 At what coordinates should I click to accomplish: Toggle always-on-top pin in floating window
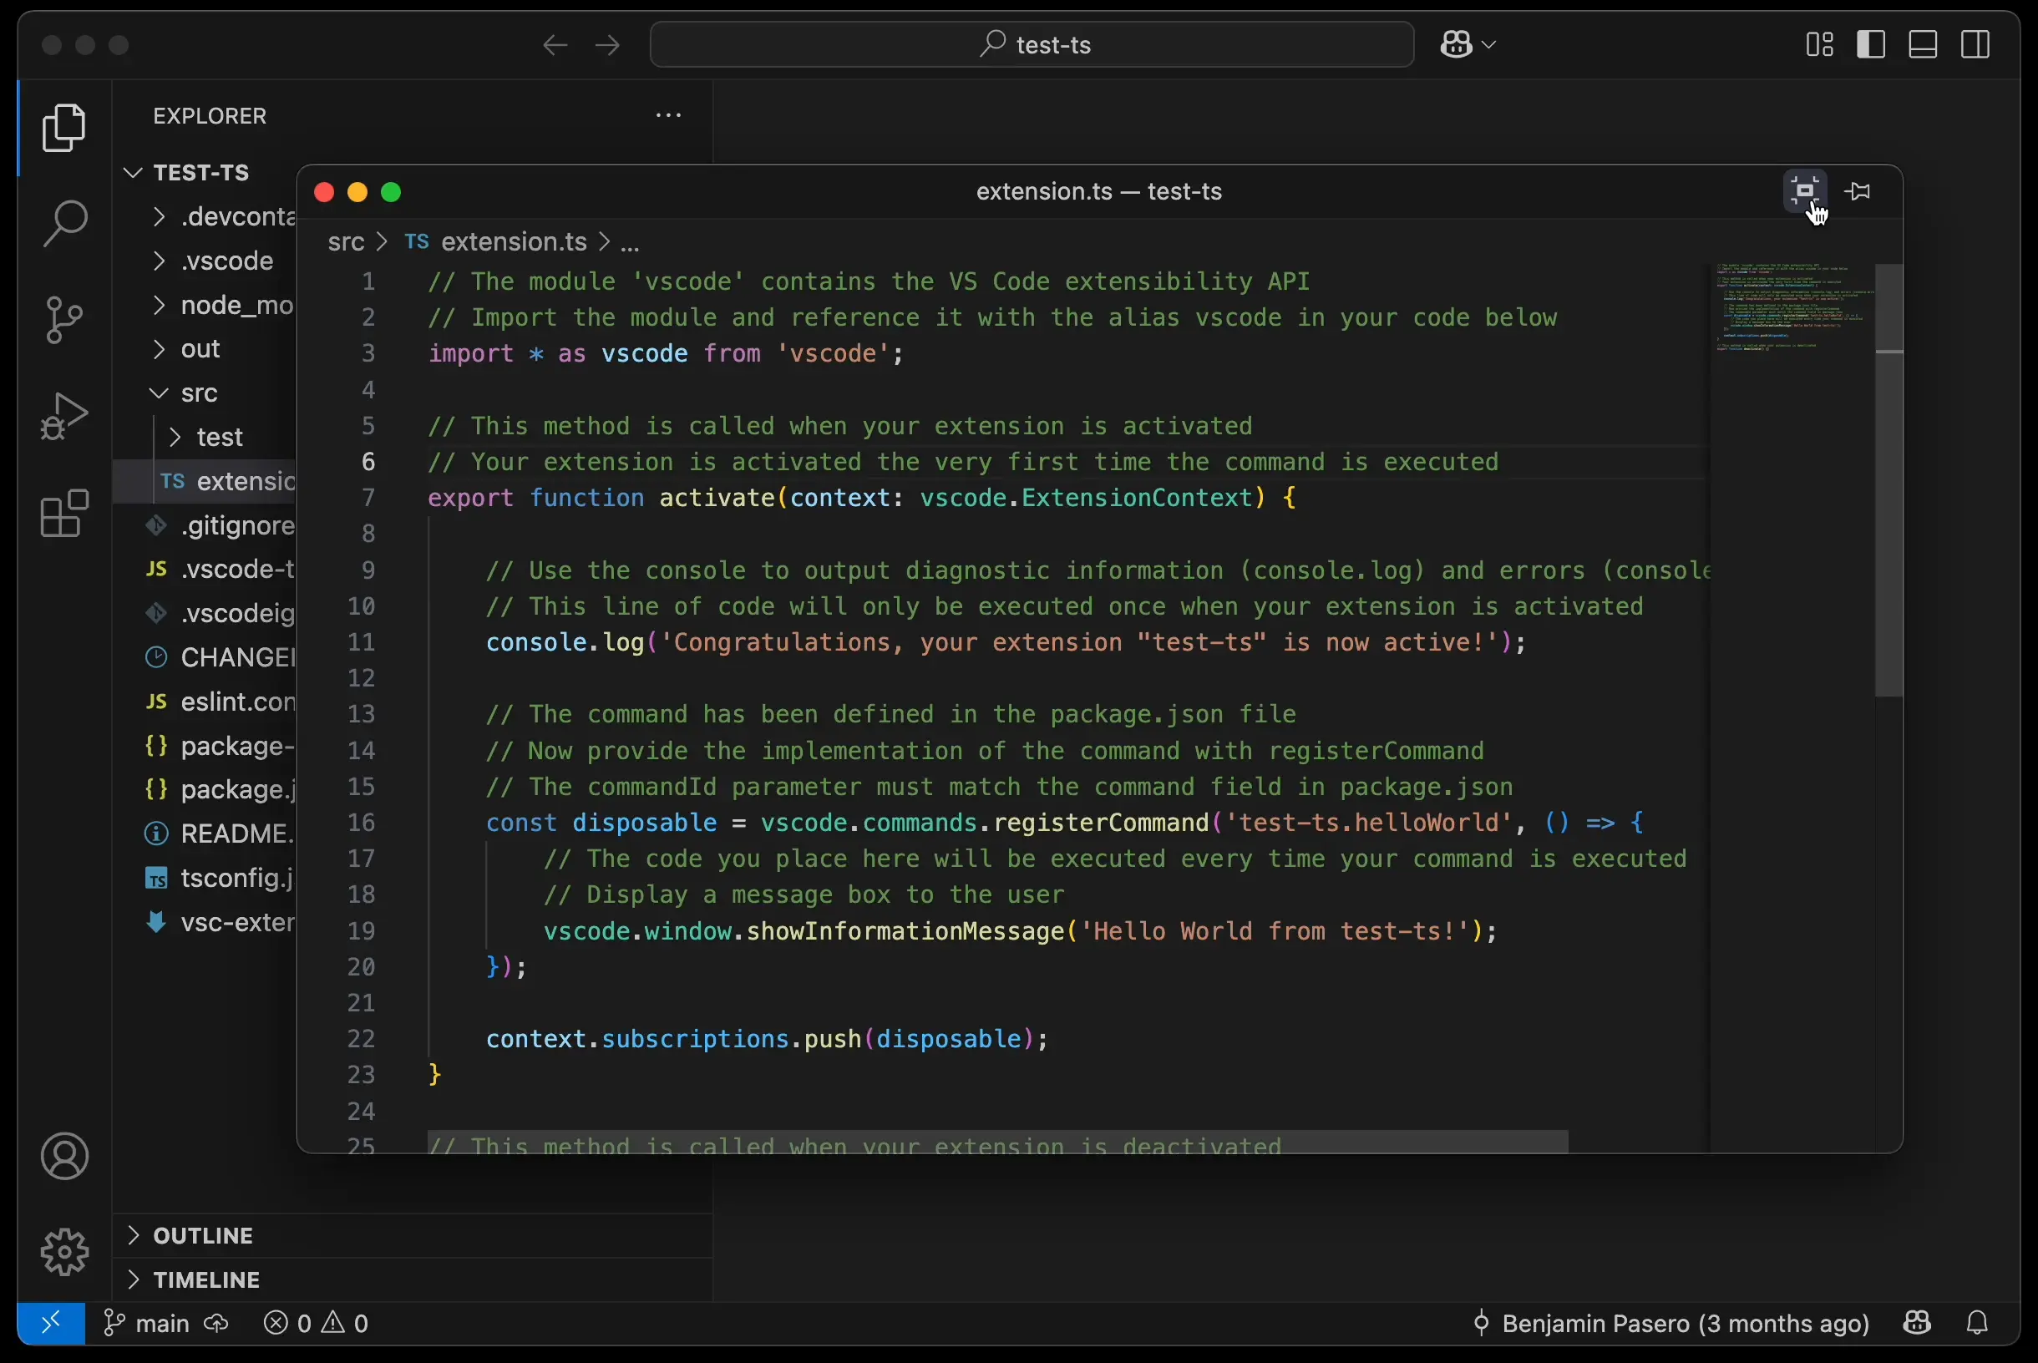tap(1858, 190)
